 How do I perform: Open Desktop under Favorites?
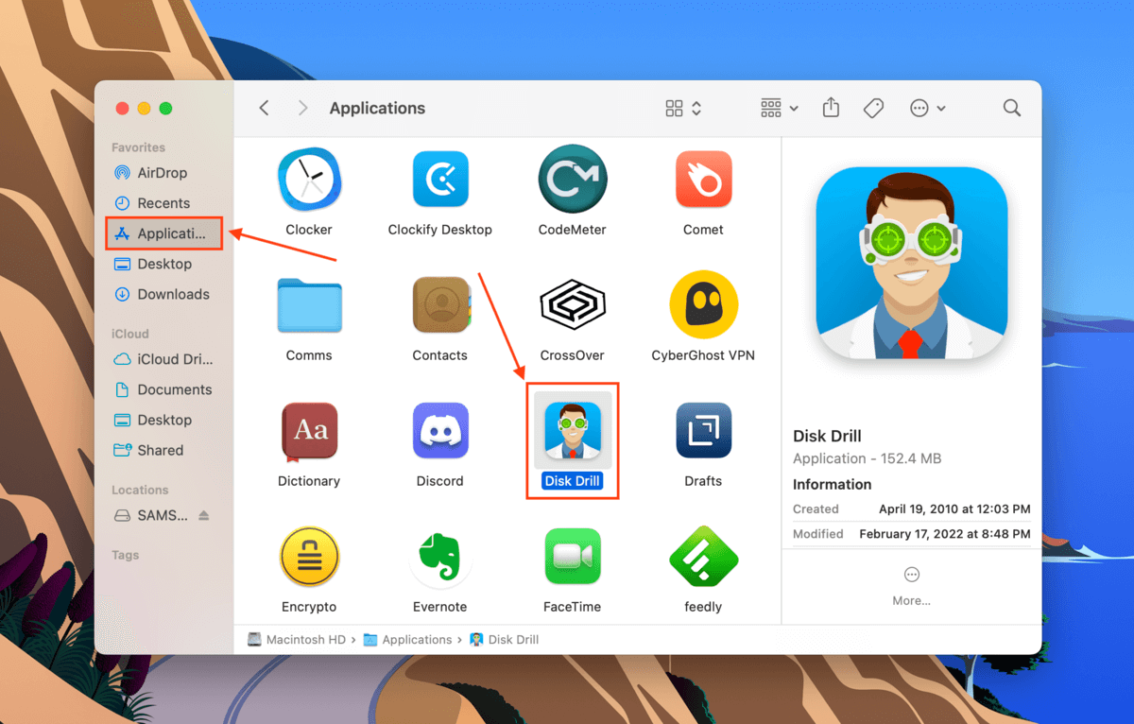coord(164,264)
